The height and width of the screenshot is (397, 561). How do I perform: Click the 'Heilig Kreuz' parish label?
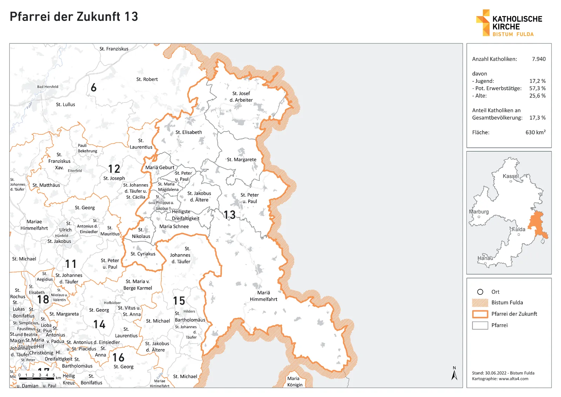coord(69,379)
